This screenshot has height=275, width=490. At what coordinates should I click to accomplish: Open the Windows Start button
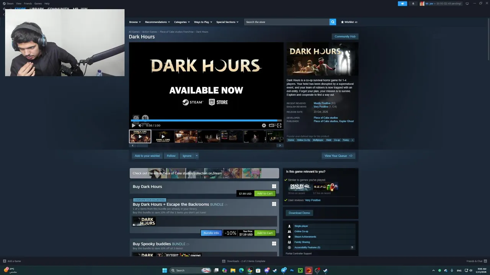pyautogui.click(x=165, y=270)
